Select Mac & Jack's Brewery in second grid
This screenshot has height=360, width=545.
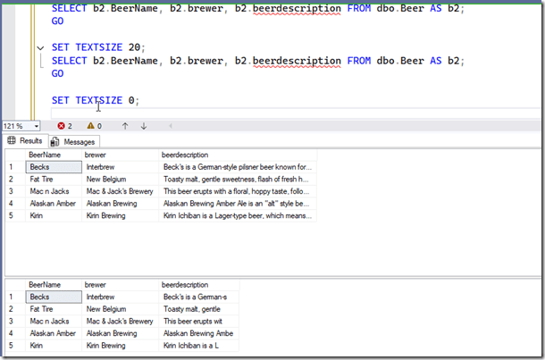(120, 322)
